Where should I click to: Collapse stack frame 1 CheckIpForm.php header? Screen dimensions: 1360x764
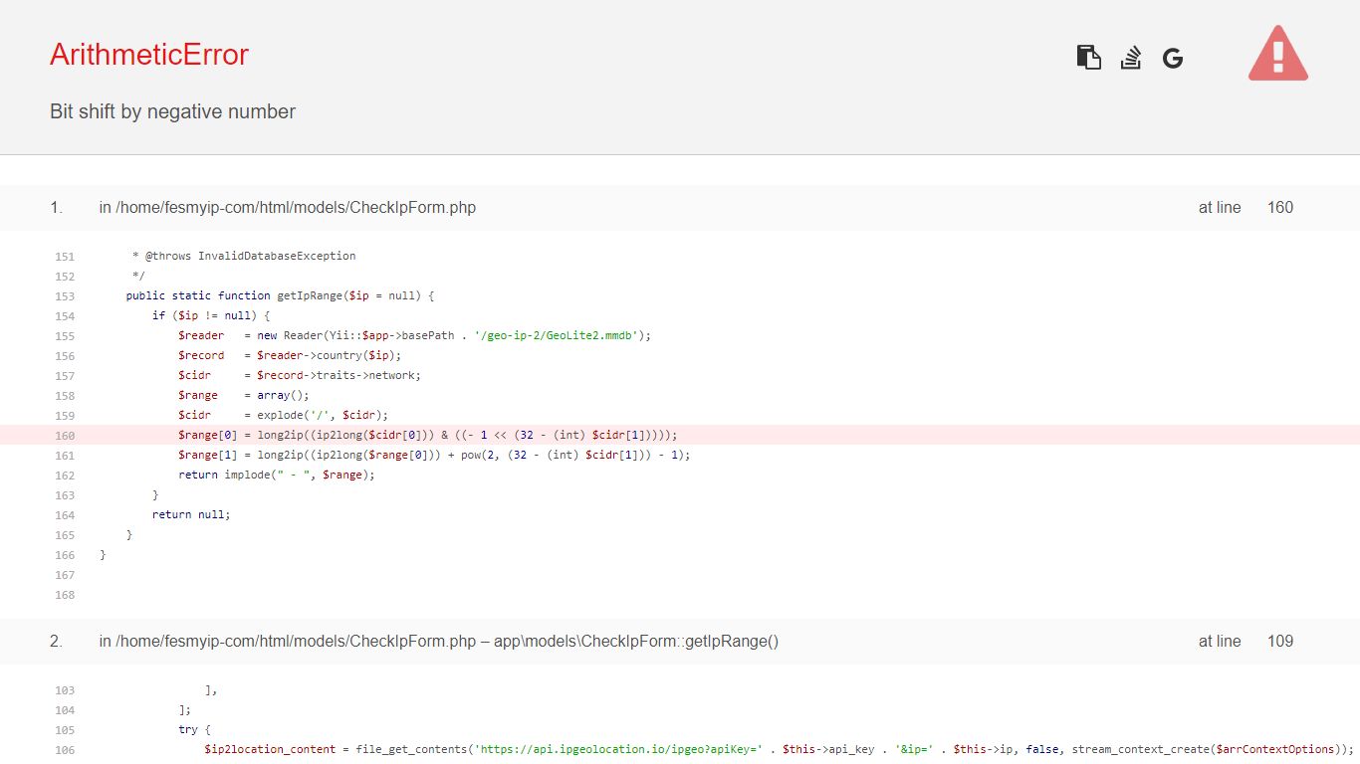(680, 208)
